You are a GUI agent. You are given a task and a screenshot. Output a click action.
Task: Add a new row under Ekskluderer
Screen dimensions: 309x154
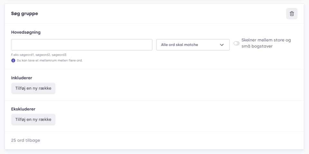33,120
